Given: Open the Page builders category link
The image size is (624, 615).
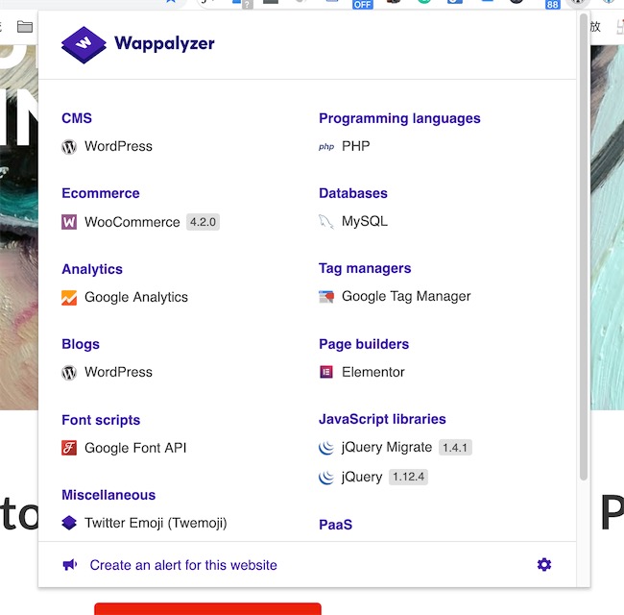Looking at the screenshot, I should 364,344.
